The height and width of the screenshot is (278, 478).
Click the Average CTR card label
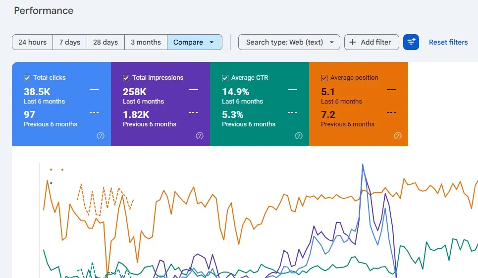point(250,78)
